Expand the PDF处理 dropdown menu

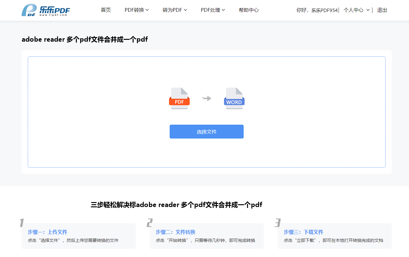(x=213, y=10)
